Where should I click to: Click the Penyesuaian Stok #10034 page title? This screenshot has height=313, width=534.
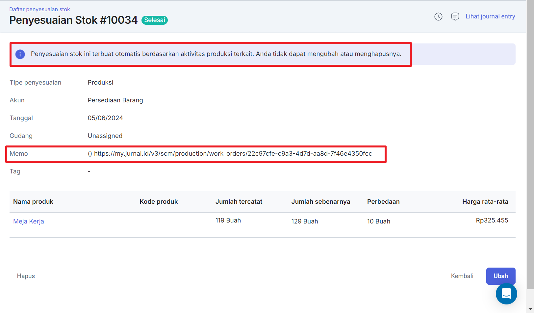coord(73,20)
